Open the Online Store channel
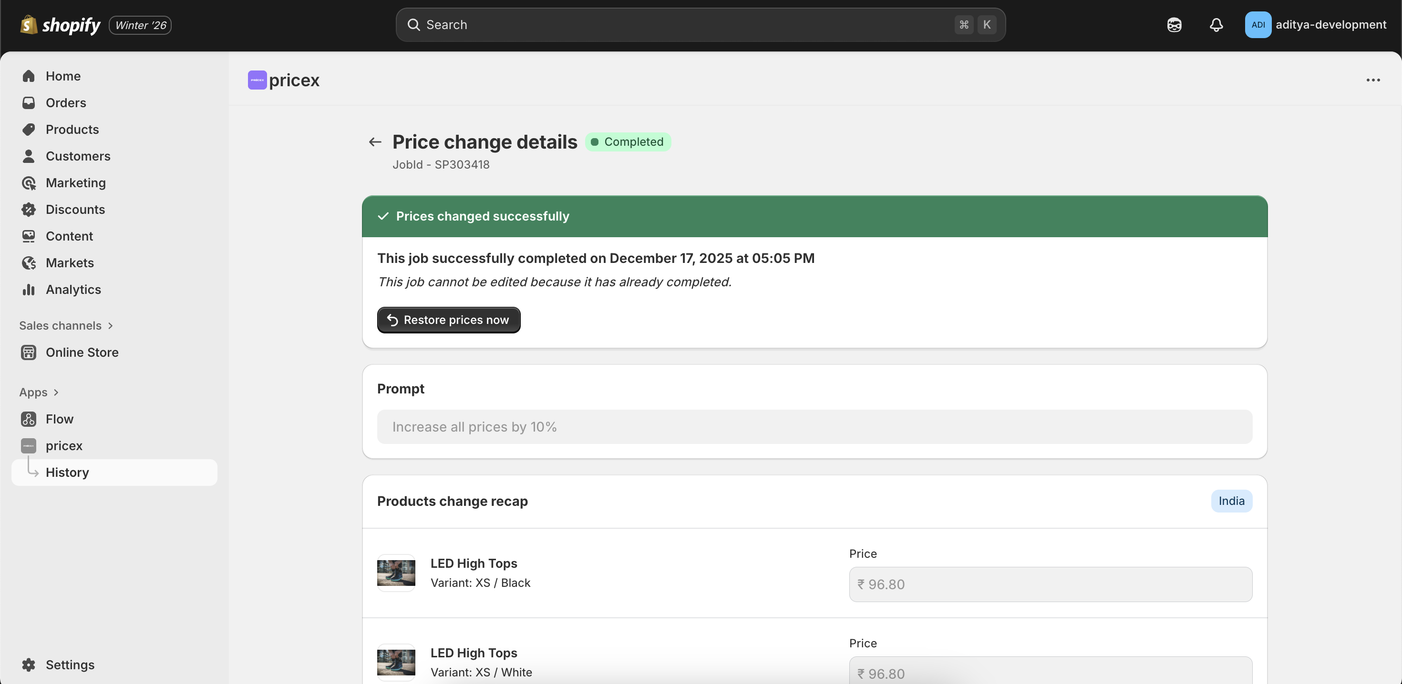 click(82, 352)
